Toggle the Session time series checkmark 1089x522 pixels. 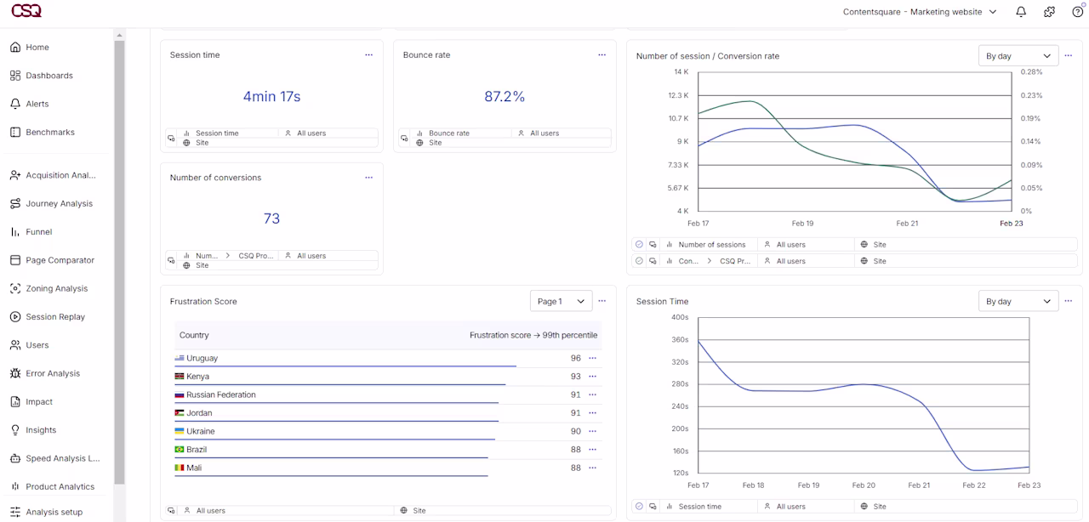(639, 507)
